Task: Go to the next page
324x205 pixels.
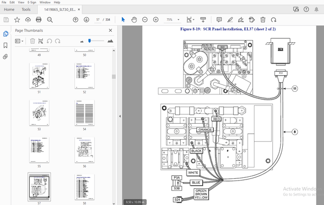Action: point(86,20)
